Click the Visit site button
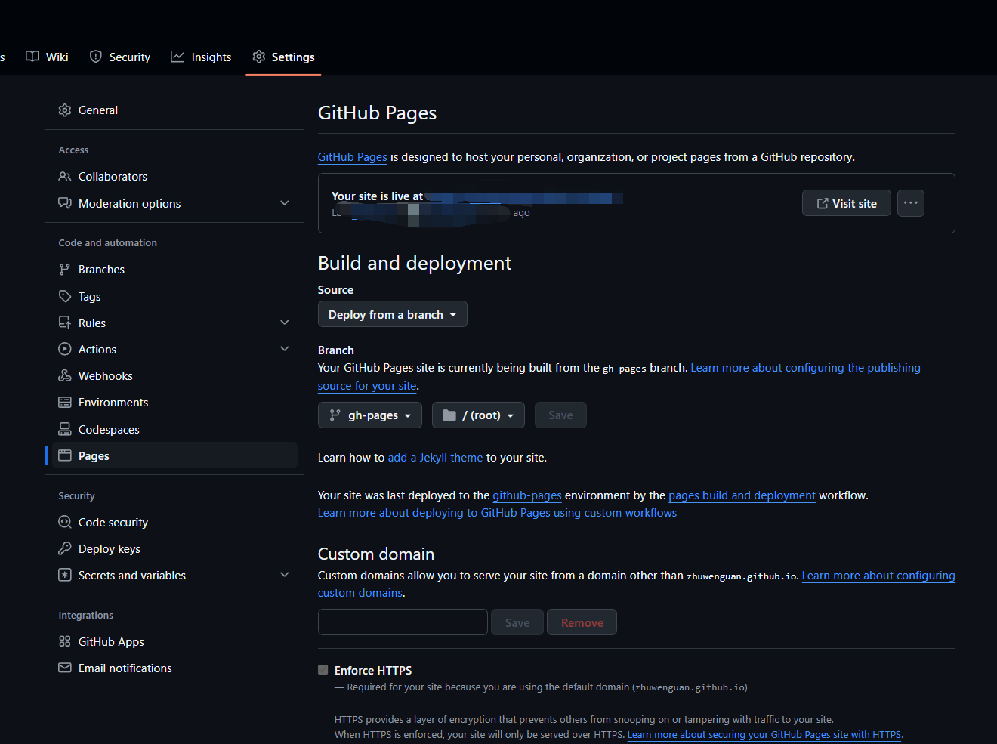997x744 pixels. [847, 203]
